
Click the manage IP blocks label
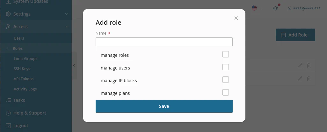click(119, 81)
